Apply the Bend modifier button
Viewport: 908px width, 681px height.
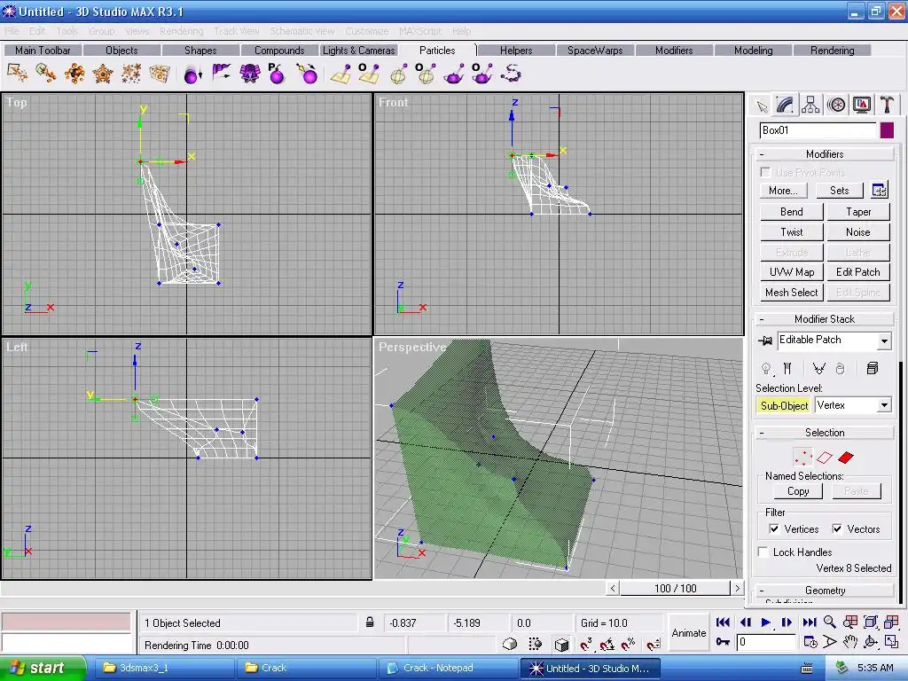[x=791, y=212]
